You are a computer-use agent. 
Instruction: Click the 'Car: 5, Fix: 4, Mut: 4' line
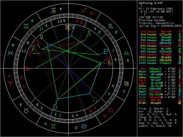pyautogui.click(x=158, y=114)
